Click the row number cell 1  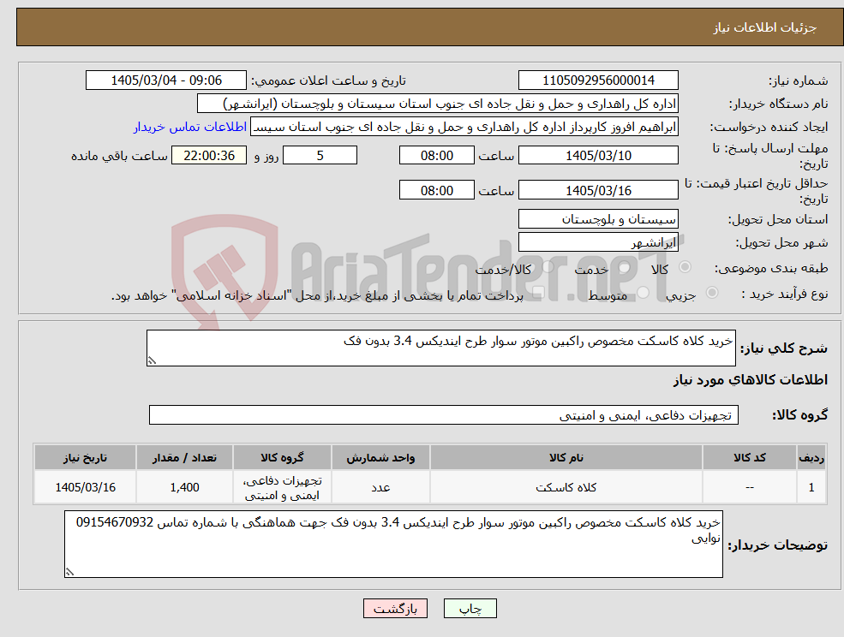coord(811,487)
